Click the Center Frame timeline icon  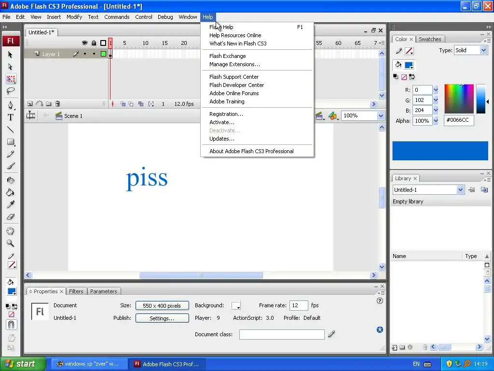click(x=112, y=104)
